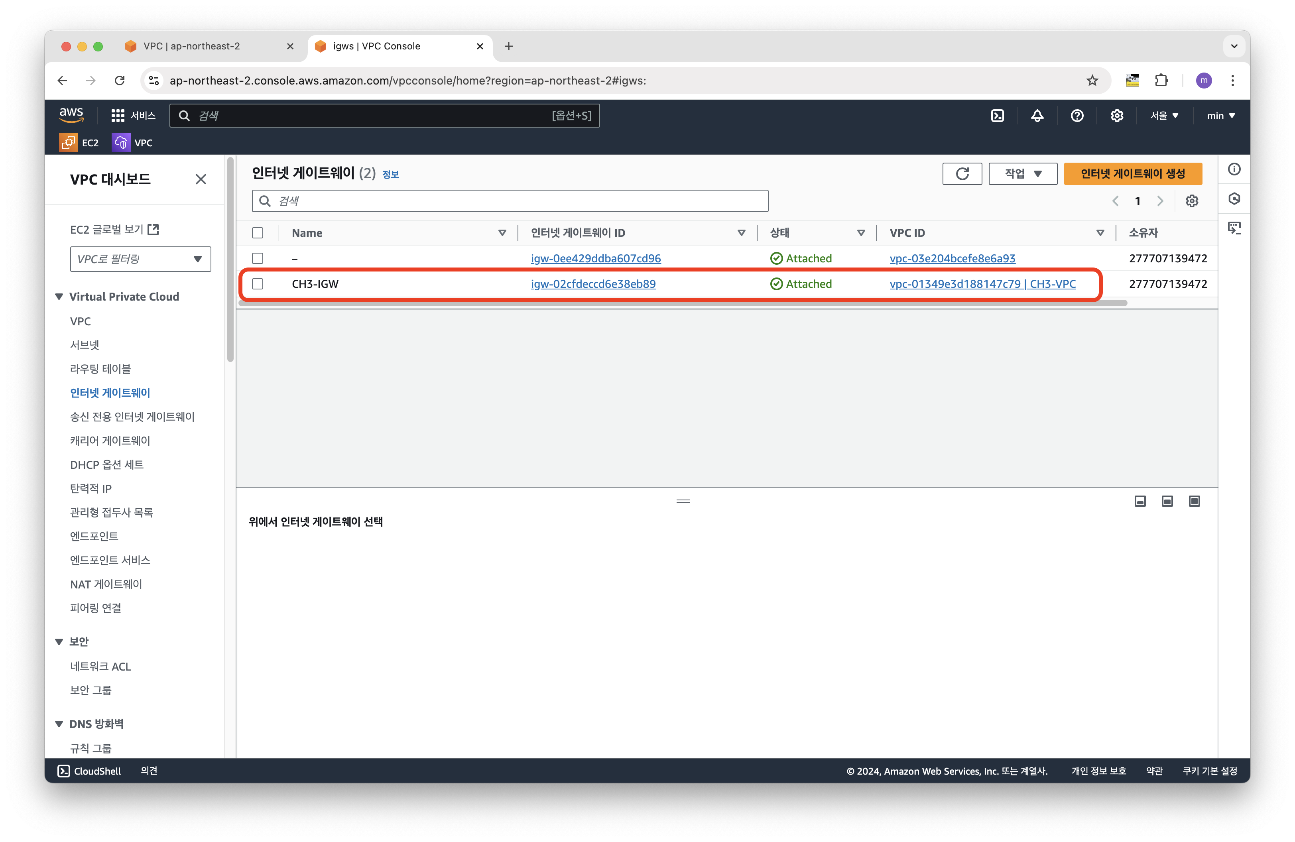Viewport: 1295px width, 842px height.
Task: Check the unnamed internet gateway row
Action: coord(258,258)
